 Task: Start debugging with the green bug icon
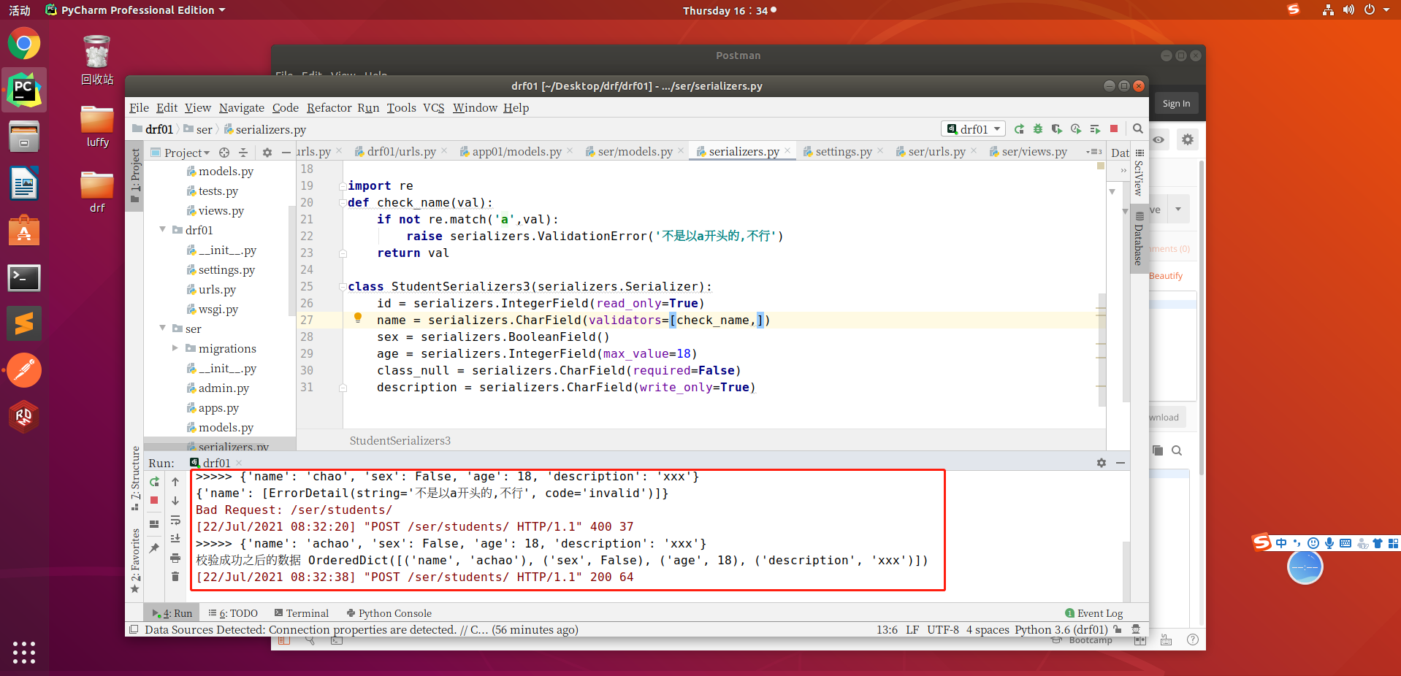tap(1038, 129)
